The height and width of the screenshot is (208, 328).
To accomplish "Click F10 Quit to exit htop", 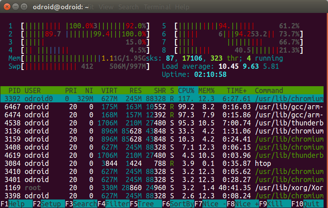I will (x=307, y=204).
